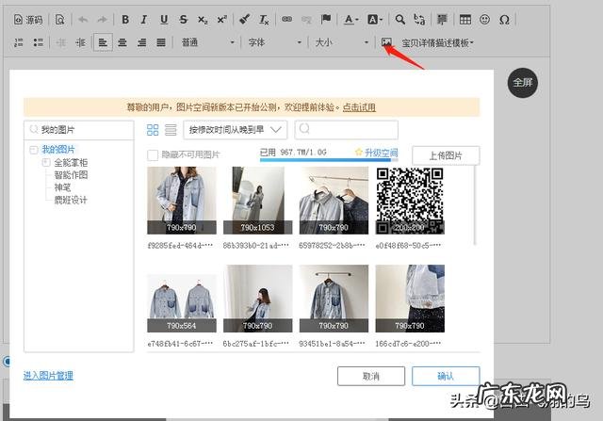Switch to list view
Viewport: 603px width, 421px height.
171,130
